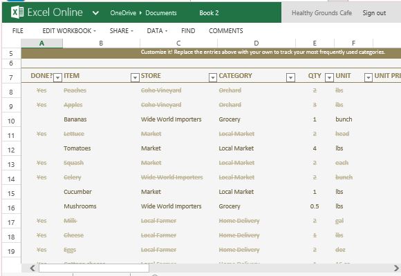
Task: Click the scroll right arrow
Action: point(396,268)
